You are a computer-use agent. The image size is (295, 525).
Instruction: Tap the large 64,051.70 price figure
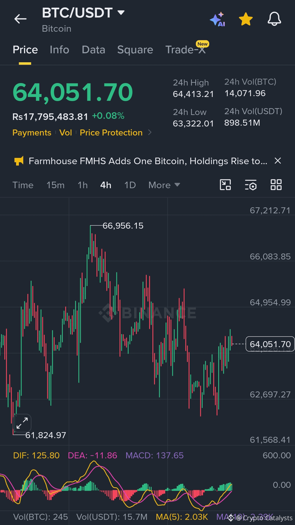click(x=73, y=93)
